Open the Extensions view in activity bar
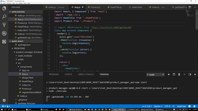Image resolution: width=198 pixels, height=111 pixels. tap(4, 42)
